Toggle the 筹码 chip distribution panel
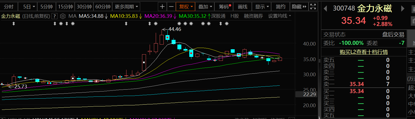The height and width of the screenshot is (119, 415). [x=225, y=7]
